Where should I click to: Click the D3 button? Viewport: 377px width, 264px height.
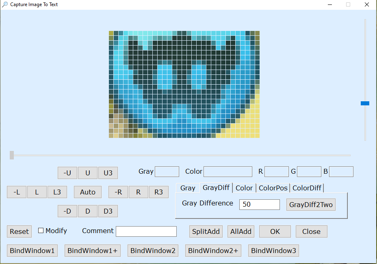[108, 211]
